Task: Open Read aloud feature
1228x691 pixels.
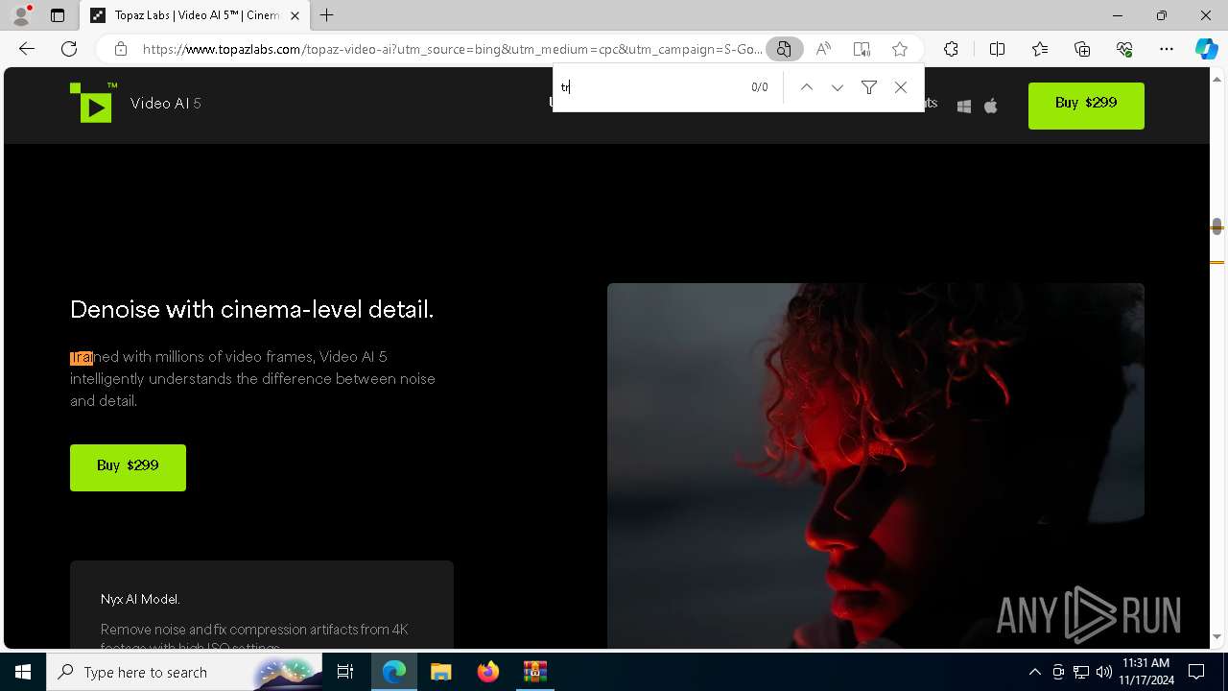Action: coord(823,49)
